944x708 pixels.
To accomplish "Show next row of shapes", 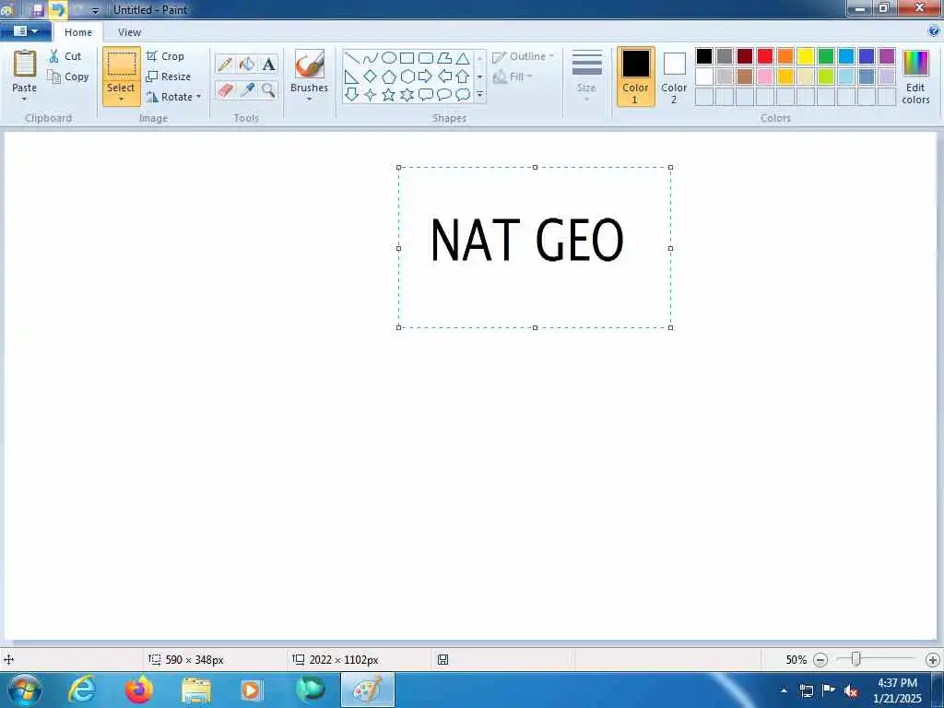I will click(x=479, y=77).
